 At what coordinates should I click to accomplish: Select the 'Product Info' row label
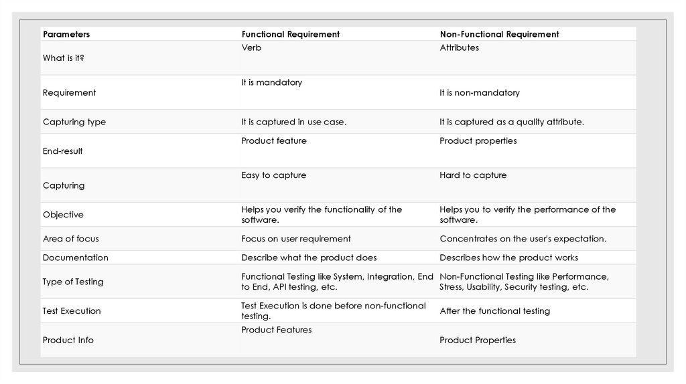[x=68, y=341]
